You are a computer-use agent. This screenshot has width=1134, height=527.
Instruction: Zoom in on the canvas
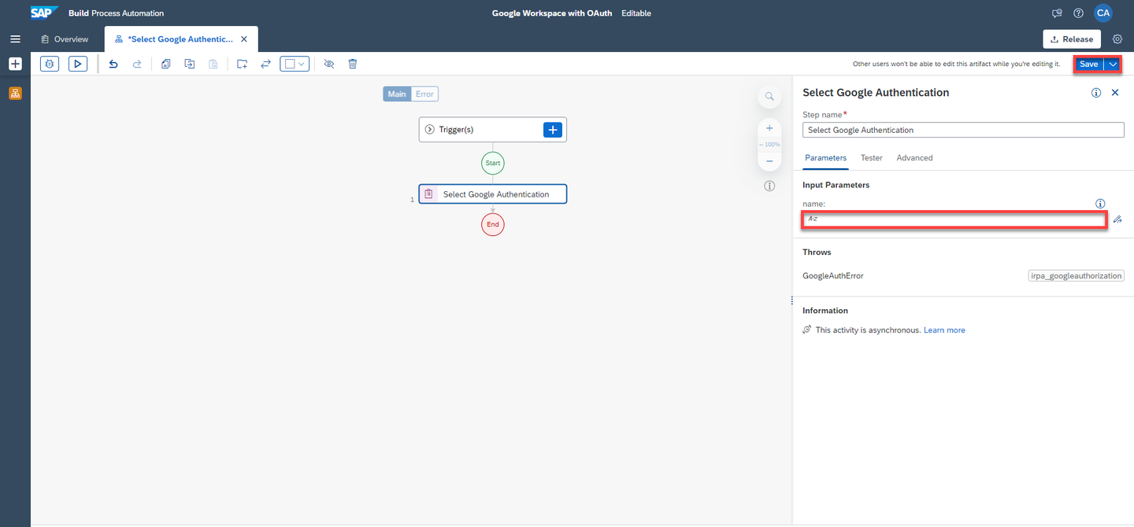pyautogui.click(x=769, y=128)
